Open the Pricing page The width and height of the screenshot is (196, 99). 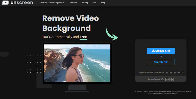(x=85, y=3)
